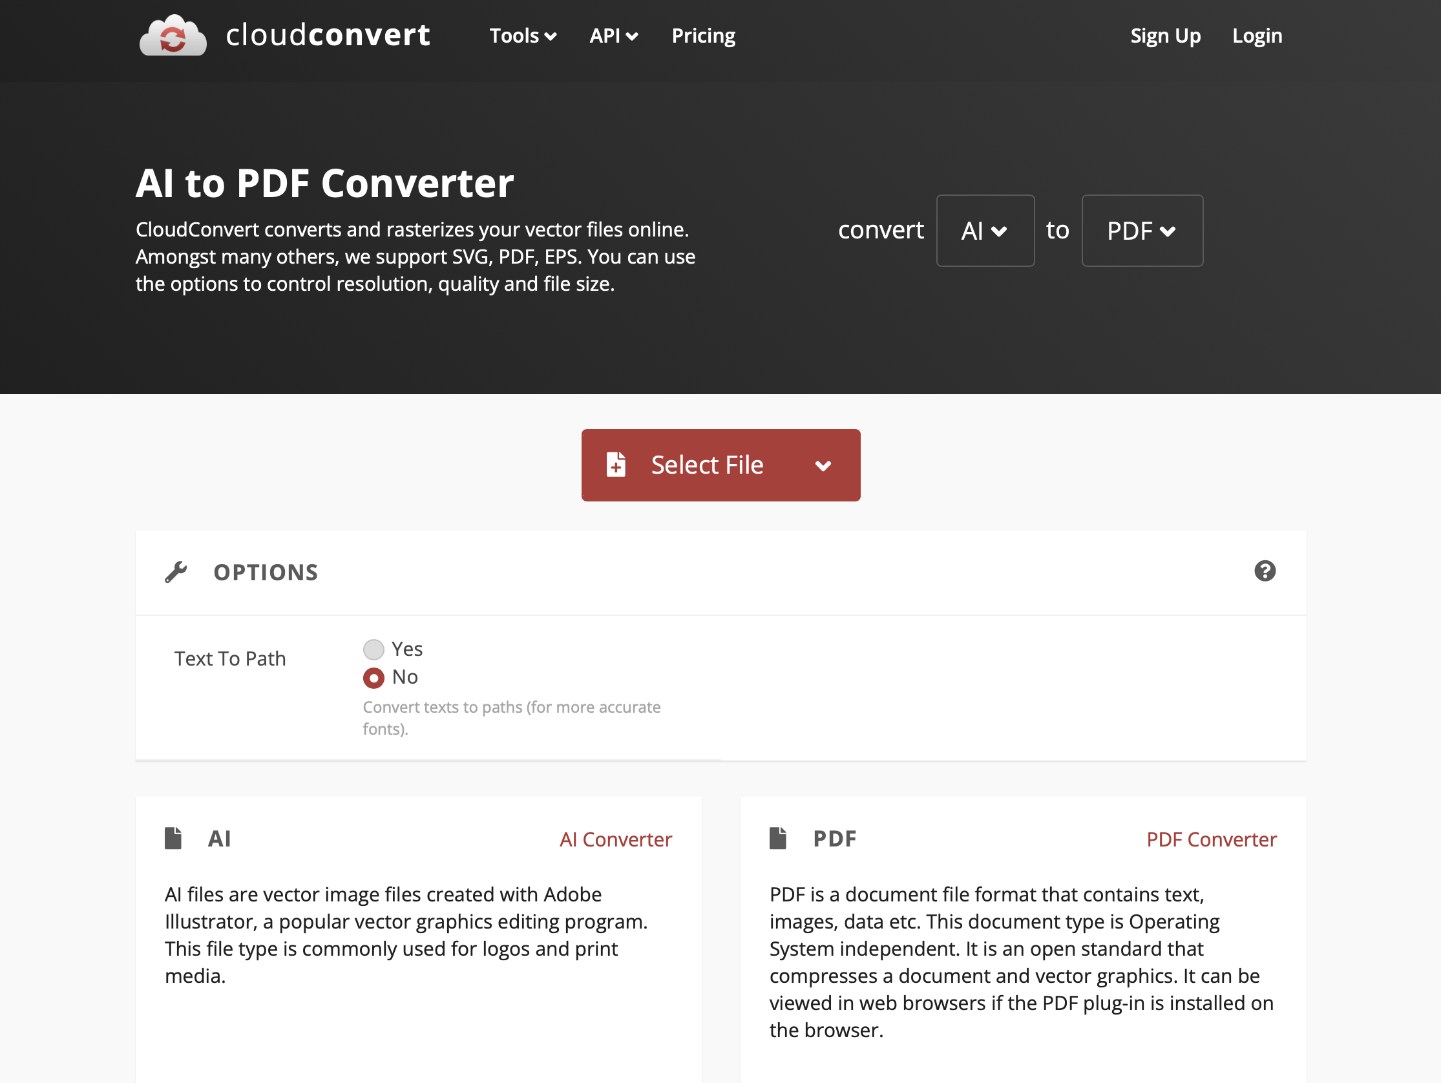Image resolution: width=1441 pixels, height=1083 pixels.
Task: Click the Login link
Action: tap(1257, 36)
